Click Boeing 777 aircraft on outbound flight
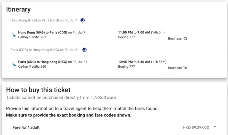Image resolution: width=228 pixels, height=135 pixels. pyautogui.click(x=127, y=37)
